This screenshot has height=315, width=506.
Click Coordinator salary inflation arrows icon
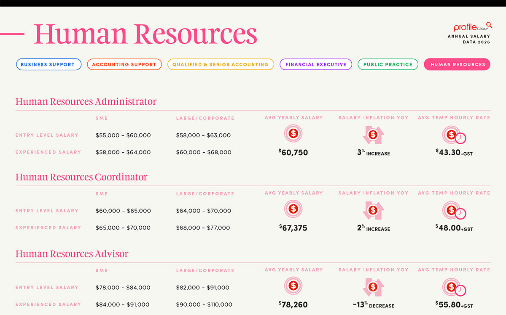[373, 210]
